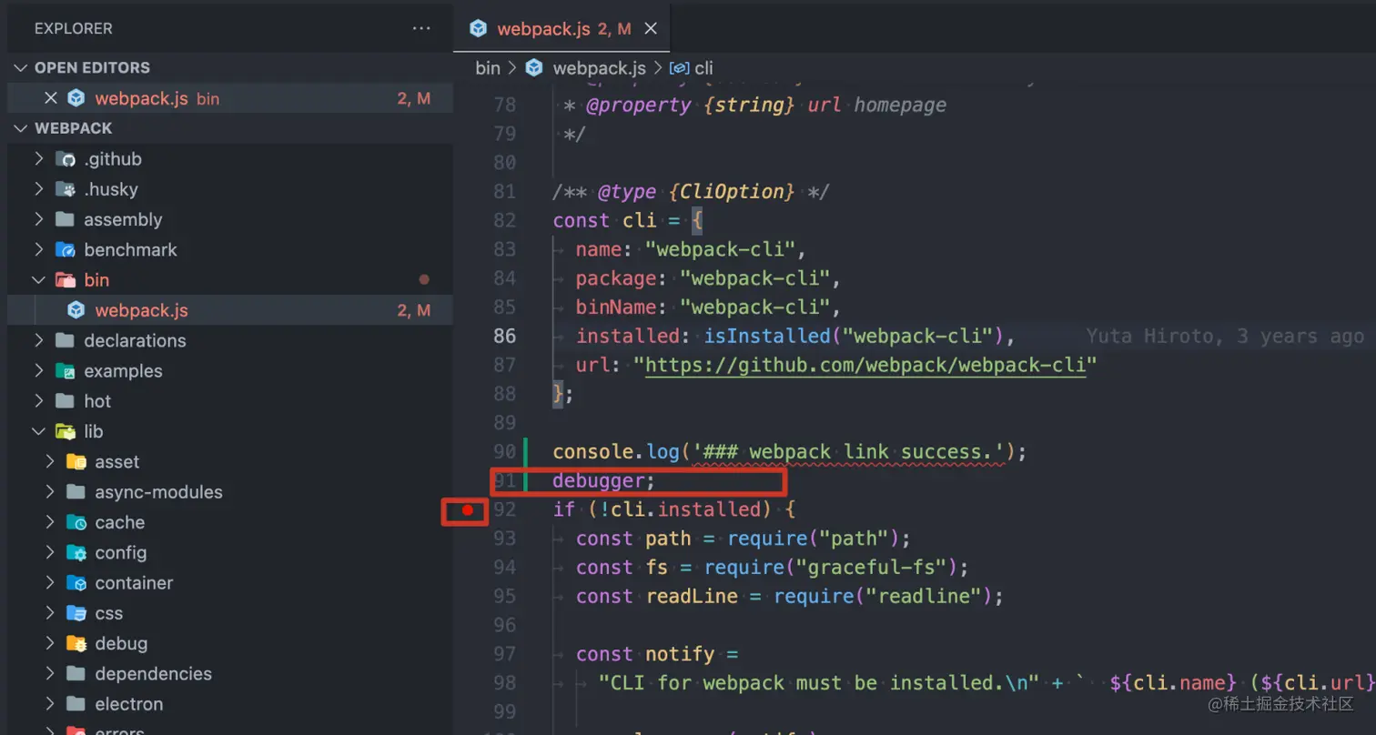
Task: Click the css folder icon
Action: tap(76, 613)
